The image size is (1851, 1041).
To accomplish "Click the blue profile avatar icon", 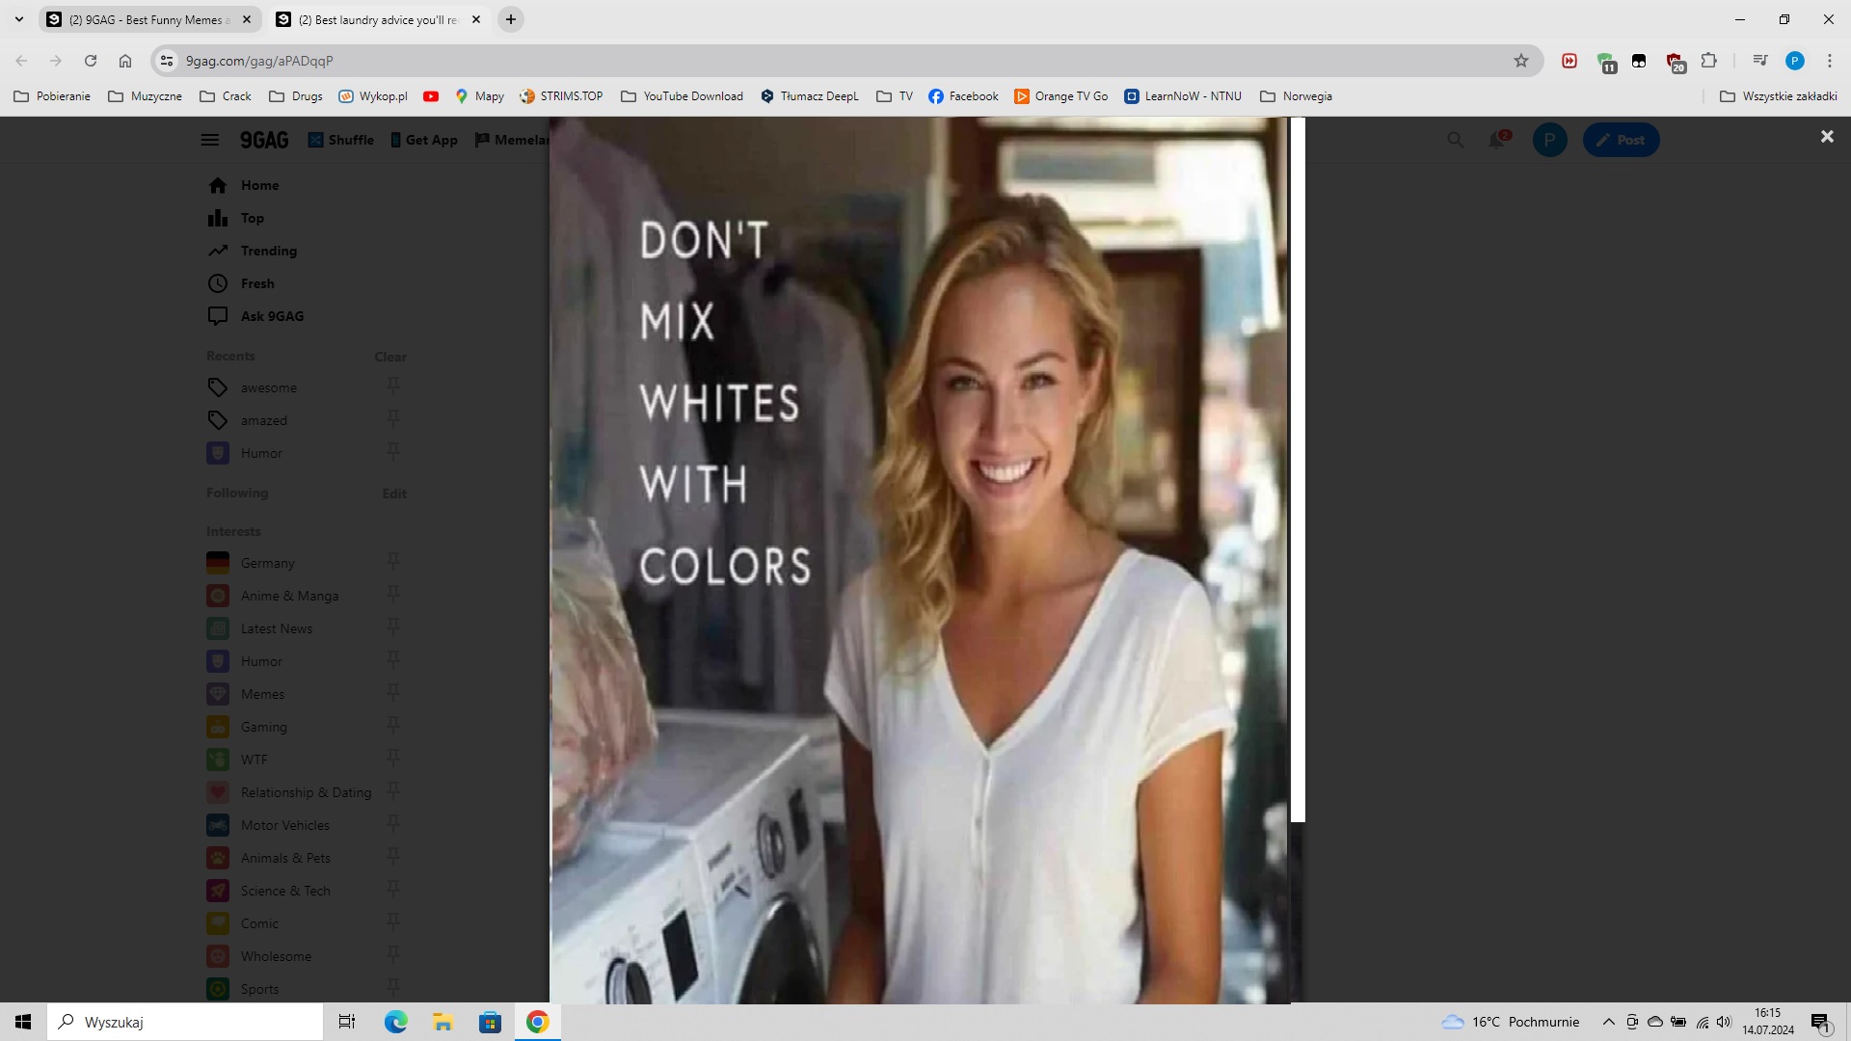I will [1549, 140].
